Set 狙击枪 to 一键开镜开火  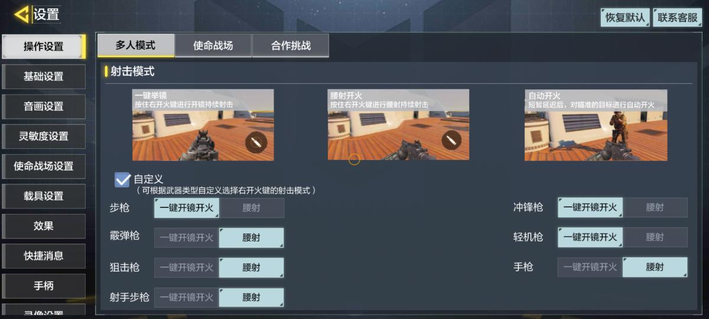click(187, 268)
